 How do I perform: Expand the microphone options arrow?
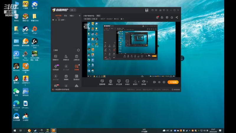coord(139,82)
